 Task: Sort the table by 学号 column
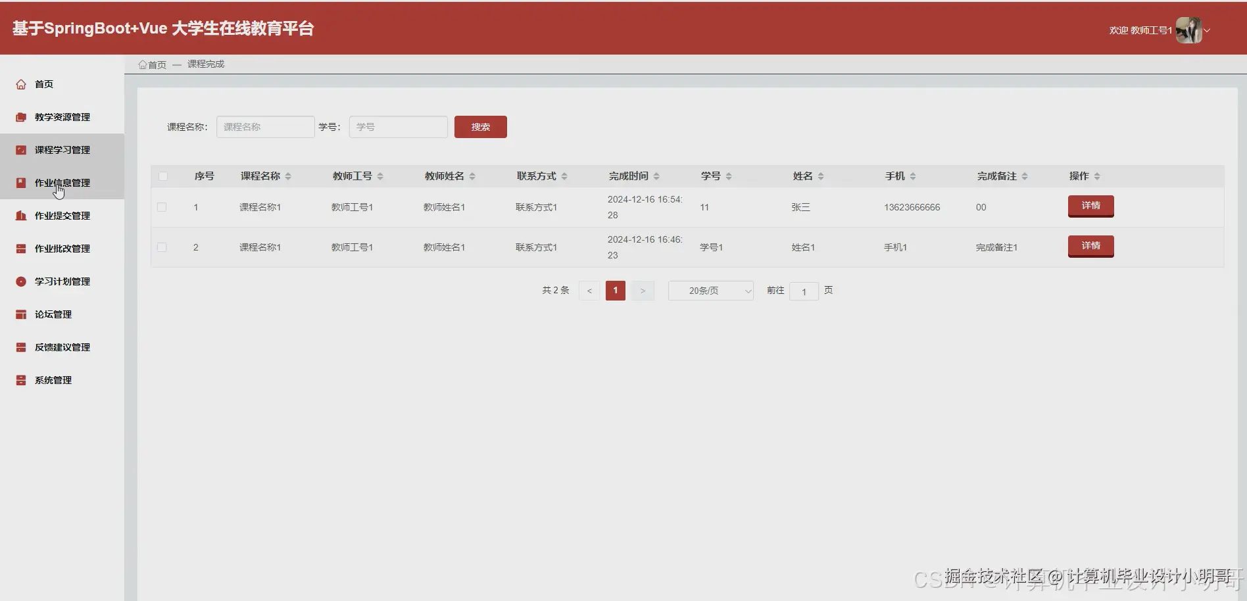point(729,176)
